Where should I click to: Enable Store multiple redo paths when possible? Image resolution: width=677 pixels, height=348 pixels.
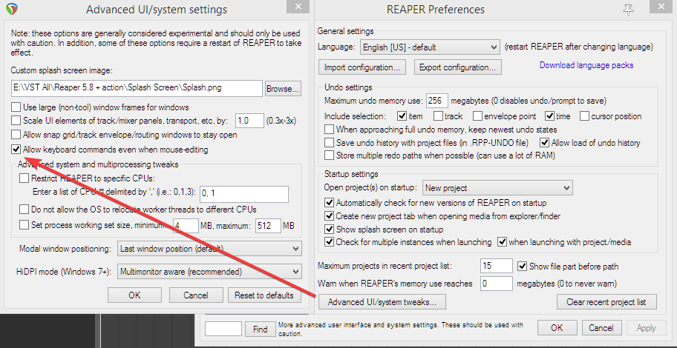329,155
